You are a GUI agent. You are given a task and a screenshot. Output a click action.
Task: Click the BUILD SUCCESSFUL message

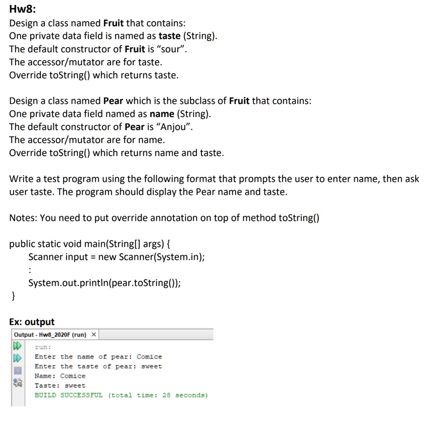(x=121, y=395)
